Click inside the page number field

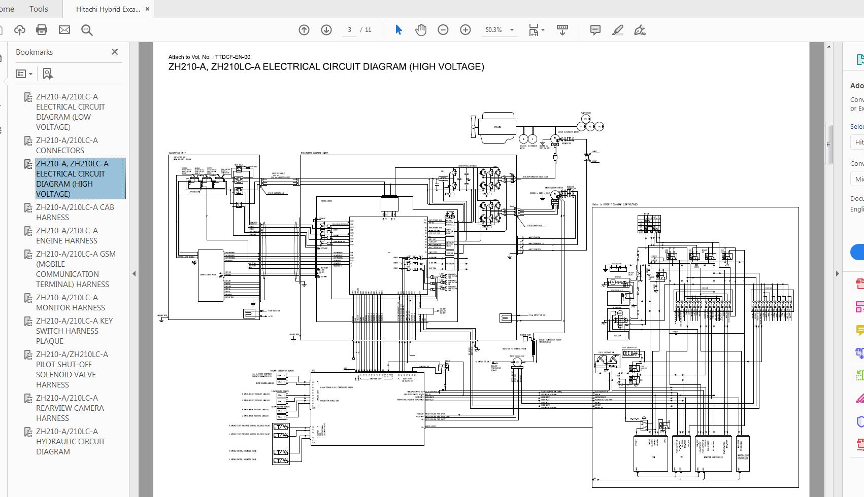point(349,30)
